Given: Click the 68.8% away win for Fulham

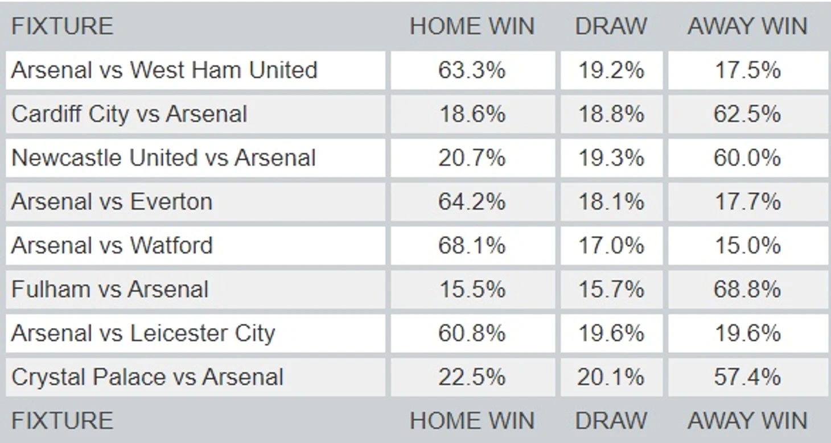Looking at the screenshot, I should click(747, 289).
